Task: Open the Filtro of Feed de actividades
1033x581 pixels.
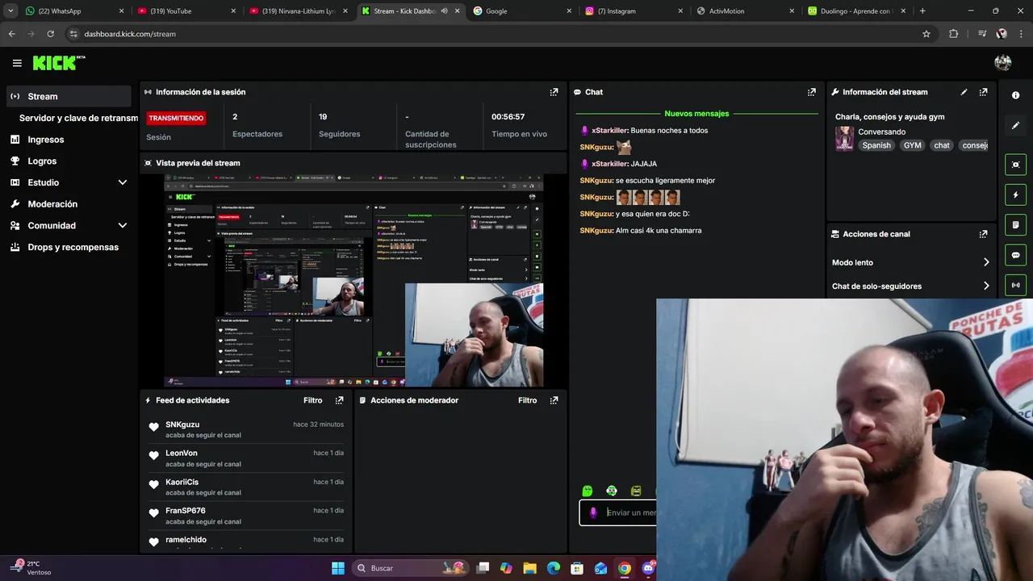Action: pos(312,400)
